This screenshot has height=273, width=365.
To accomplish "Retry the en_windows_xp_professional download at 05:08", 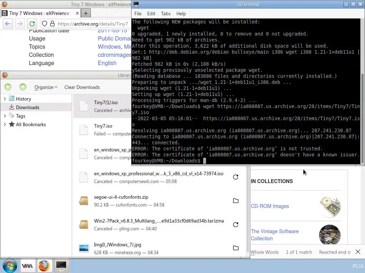I will click(236, 177).
